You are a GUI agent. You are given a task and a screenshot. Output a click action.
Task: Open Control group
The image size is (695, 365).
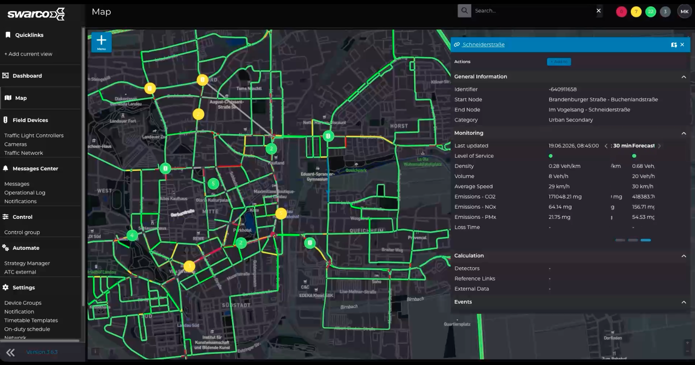(22, 232)
